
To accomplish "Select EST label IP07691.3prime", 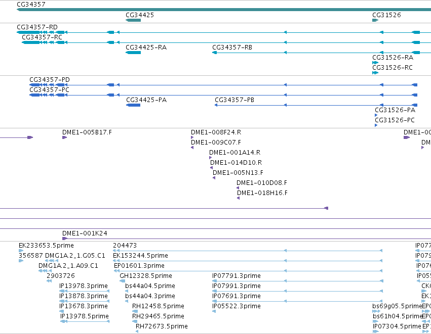I will [237, 297].
